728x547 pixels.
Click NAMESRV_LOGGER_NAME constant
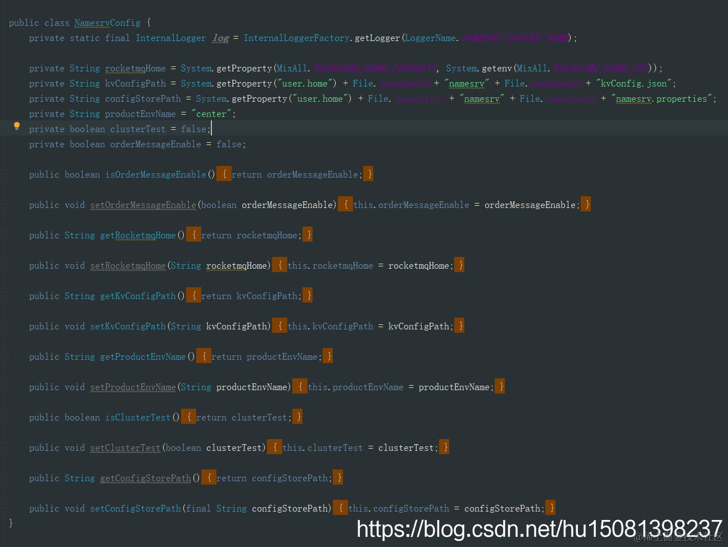click(x=514, y=38)
